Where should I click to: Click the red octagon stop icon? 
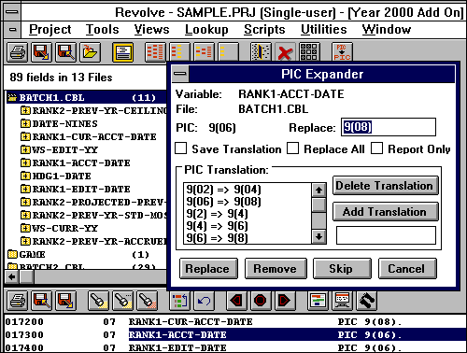[261, 301]
